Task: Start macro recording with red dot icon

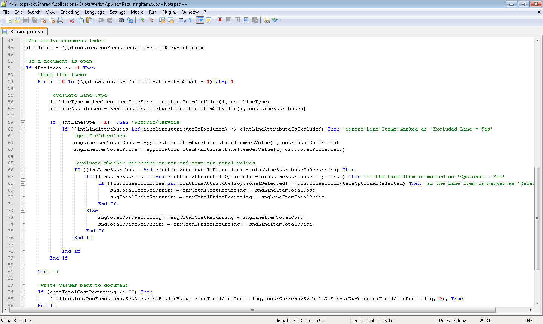Action: (x=220, y=20)
